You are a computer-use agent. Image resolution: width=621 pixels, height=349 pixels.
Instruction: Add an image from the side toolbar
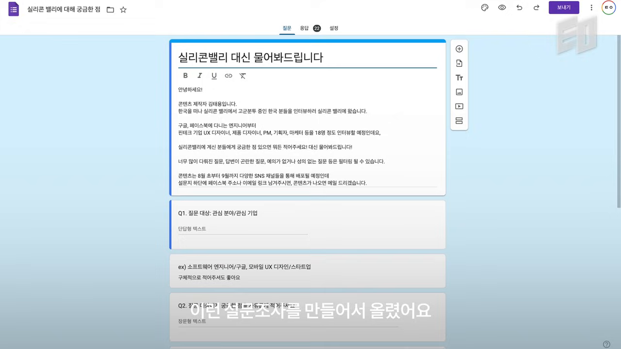click(x=459, y=92)
